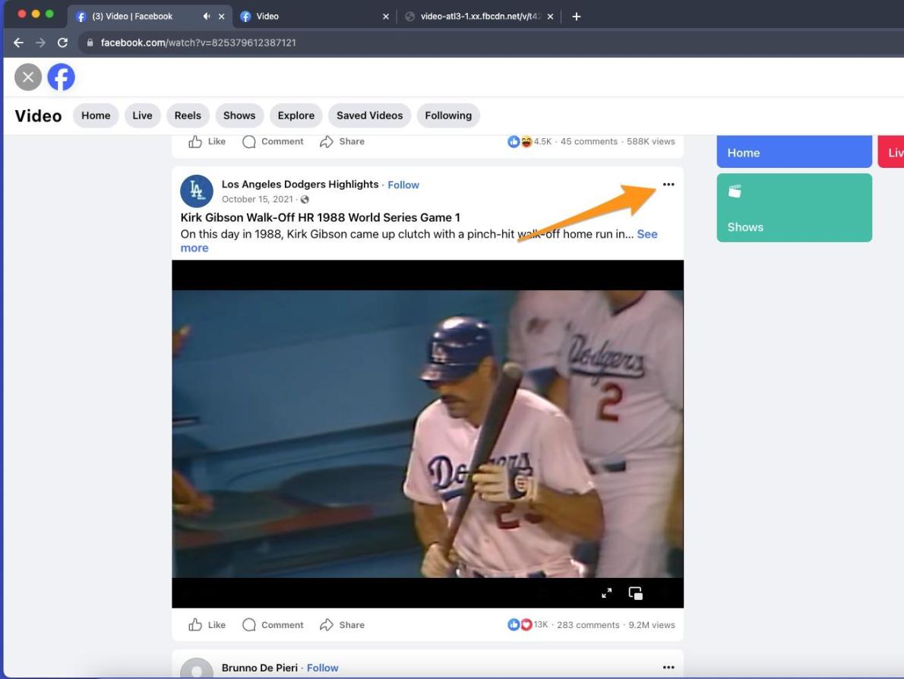This screenshot has height=679, width=904.
Task: Click the Shows film icon in the sidebar
Action: pos(735,191)
